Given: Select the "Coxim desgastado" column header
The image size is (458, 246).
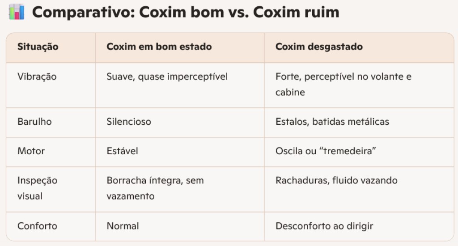Looking at the screenshot, I should point(319,47).
